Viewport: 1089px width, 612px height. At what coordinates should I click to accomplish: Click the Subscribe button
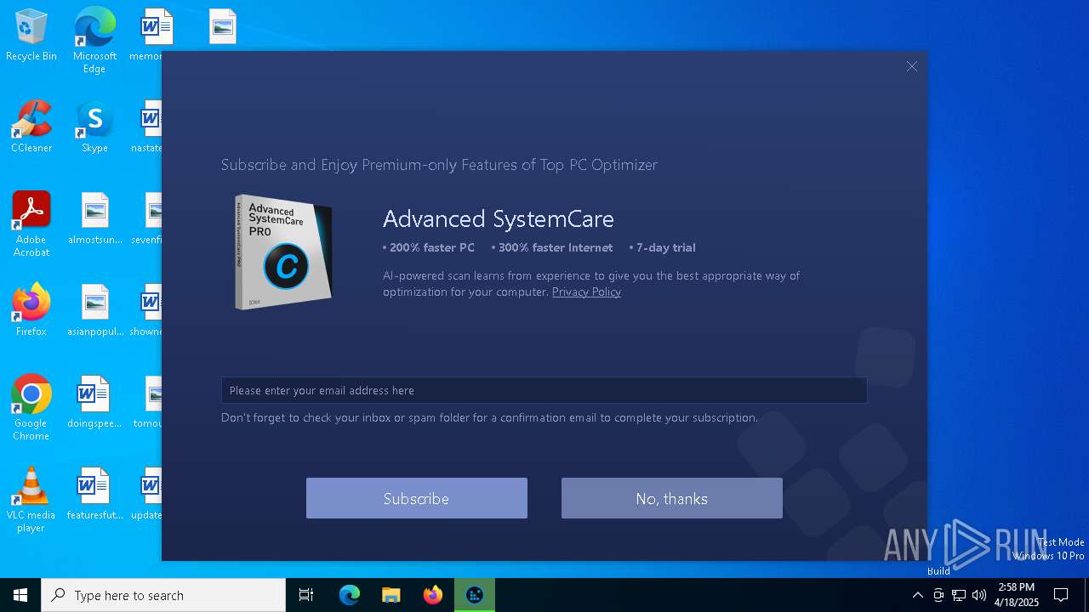(417, 498)
